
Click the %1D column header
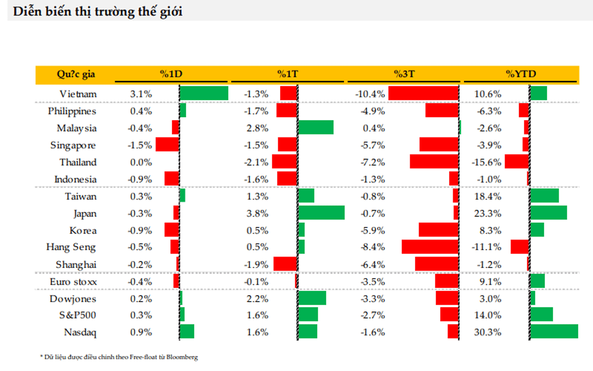click(x=171, y=74)
